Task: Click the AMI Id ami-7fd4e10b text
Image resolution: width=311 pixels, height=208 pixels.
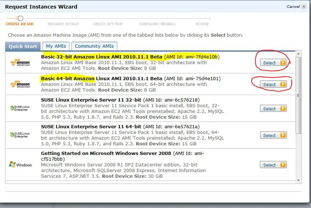Action: pyautogui.click(x=192, y=57)
